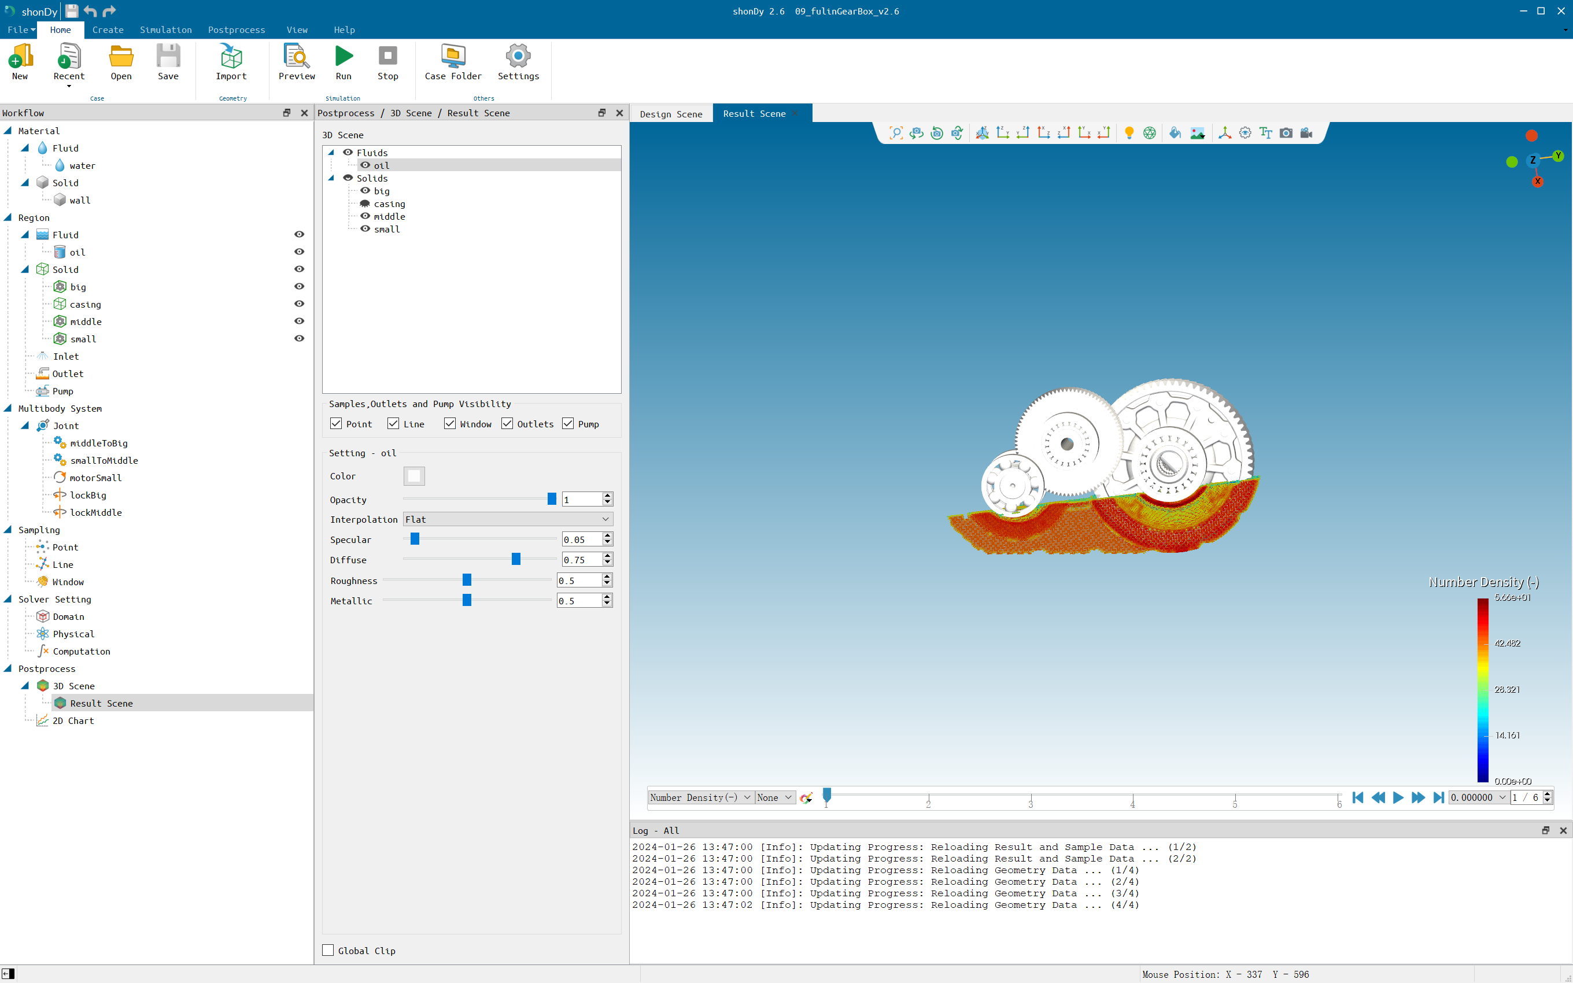Viewport: 1573px width, 983px height.
Task: Switch to Design Scene tab
Action: coord(670,113)
